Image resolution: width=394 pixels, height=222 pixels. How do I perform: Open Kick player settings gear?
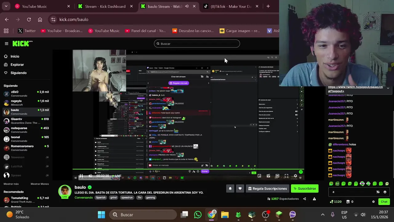click(x=295, y=176)
